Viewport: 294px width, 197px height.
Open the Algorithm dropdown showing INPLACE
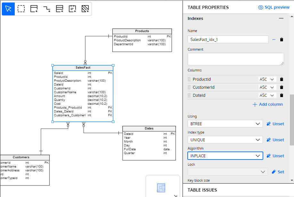(225, 156)
